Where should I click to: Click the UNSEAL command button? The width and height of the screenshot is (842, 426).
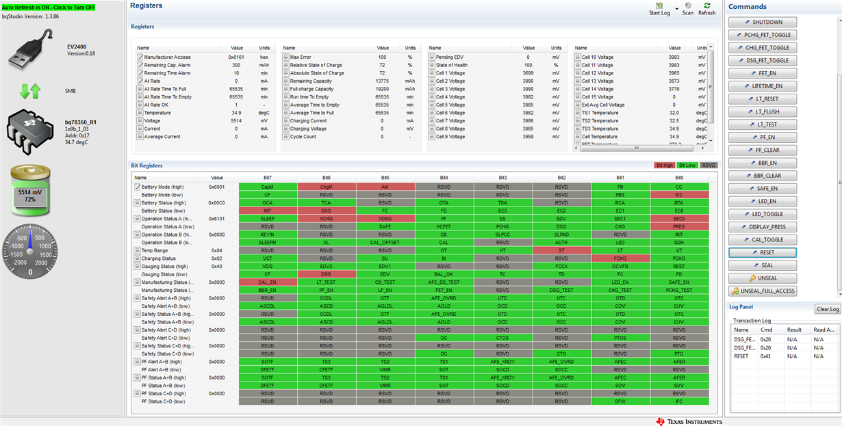point(763,278)
